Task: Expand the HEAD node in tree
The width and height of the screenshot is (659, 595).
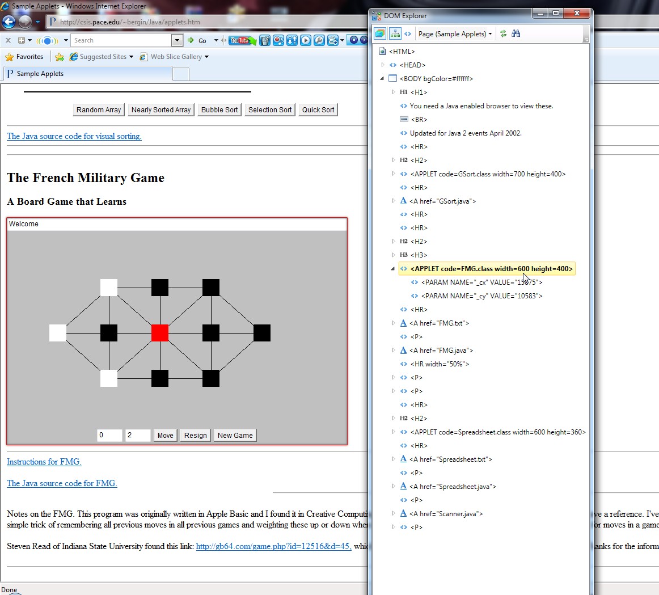Action: coord(382,65)
